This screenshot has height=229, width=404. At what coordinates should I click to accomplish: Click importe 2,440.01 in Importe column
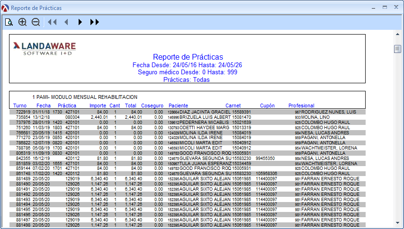pos(99,117)
